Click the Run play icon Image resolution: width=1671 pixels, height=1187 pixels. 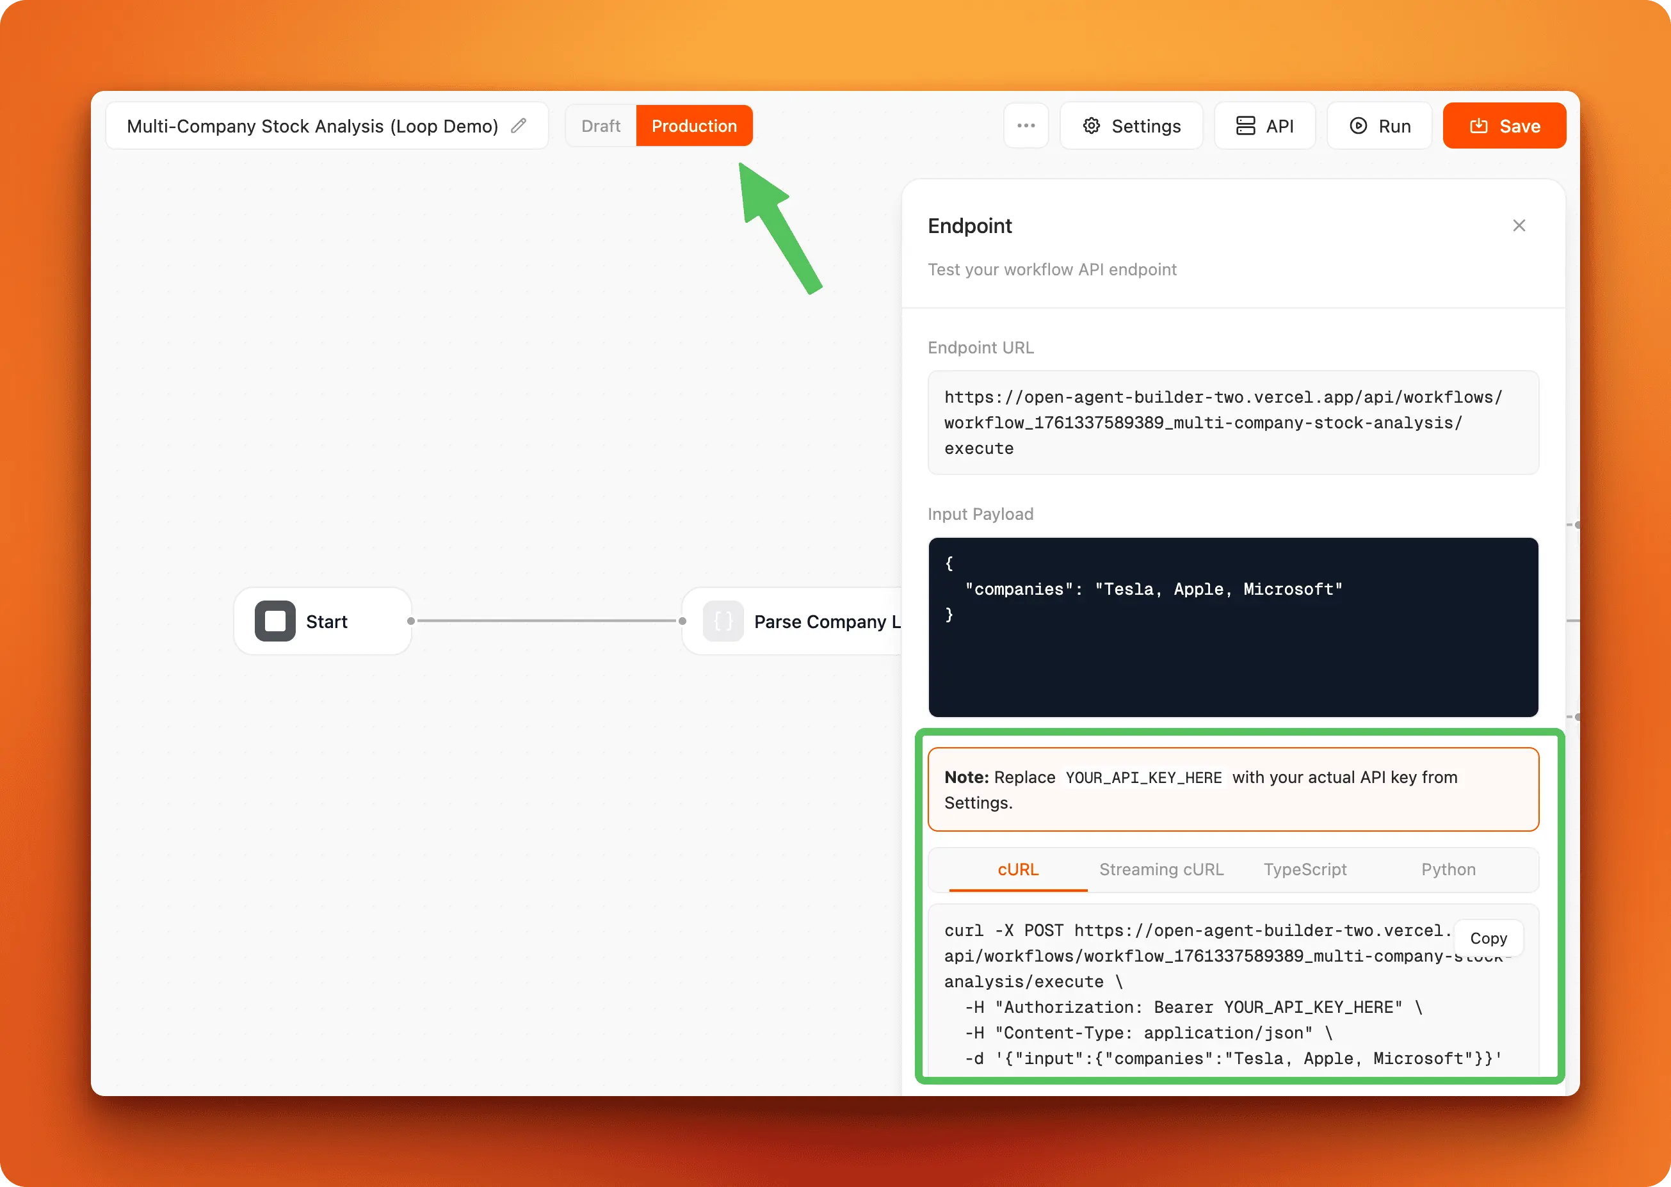[1357, 125]
